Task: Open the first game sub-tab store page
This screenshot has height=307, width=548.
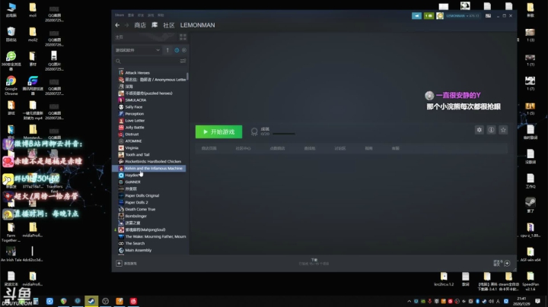Action: pos(209,148)
